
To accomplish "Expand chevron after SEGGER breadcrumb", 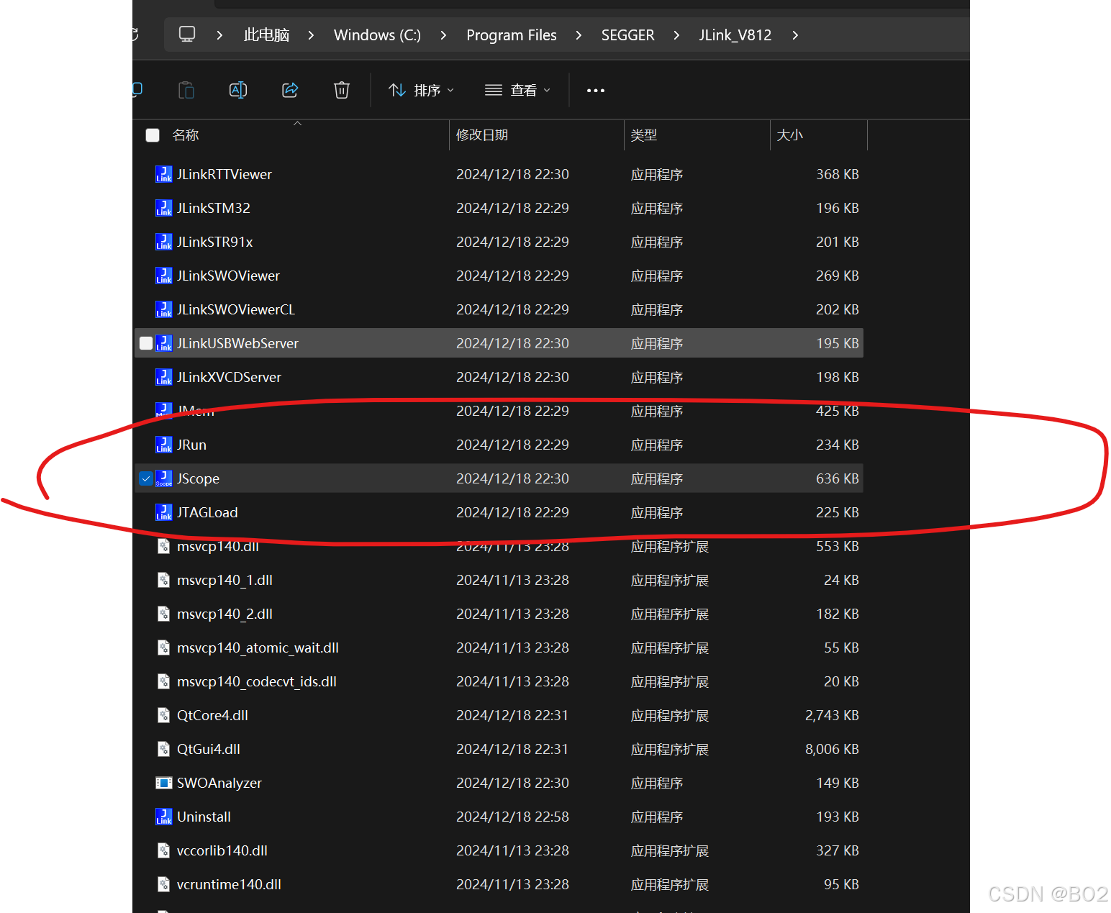I will pyautogui.click(x=676, y=35).
